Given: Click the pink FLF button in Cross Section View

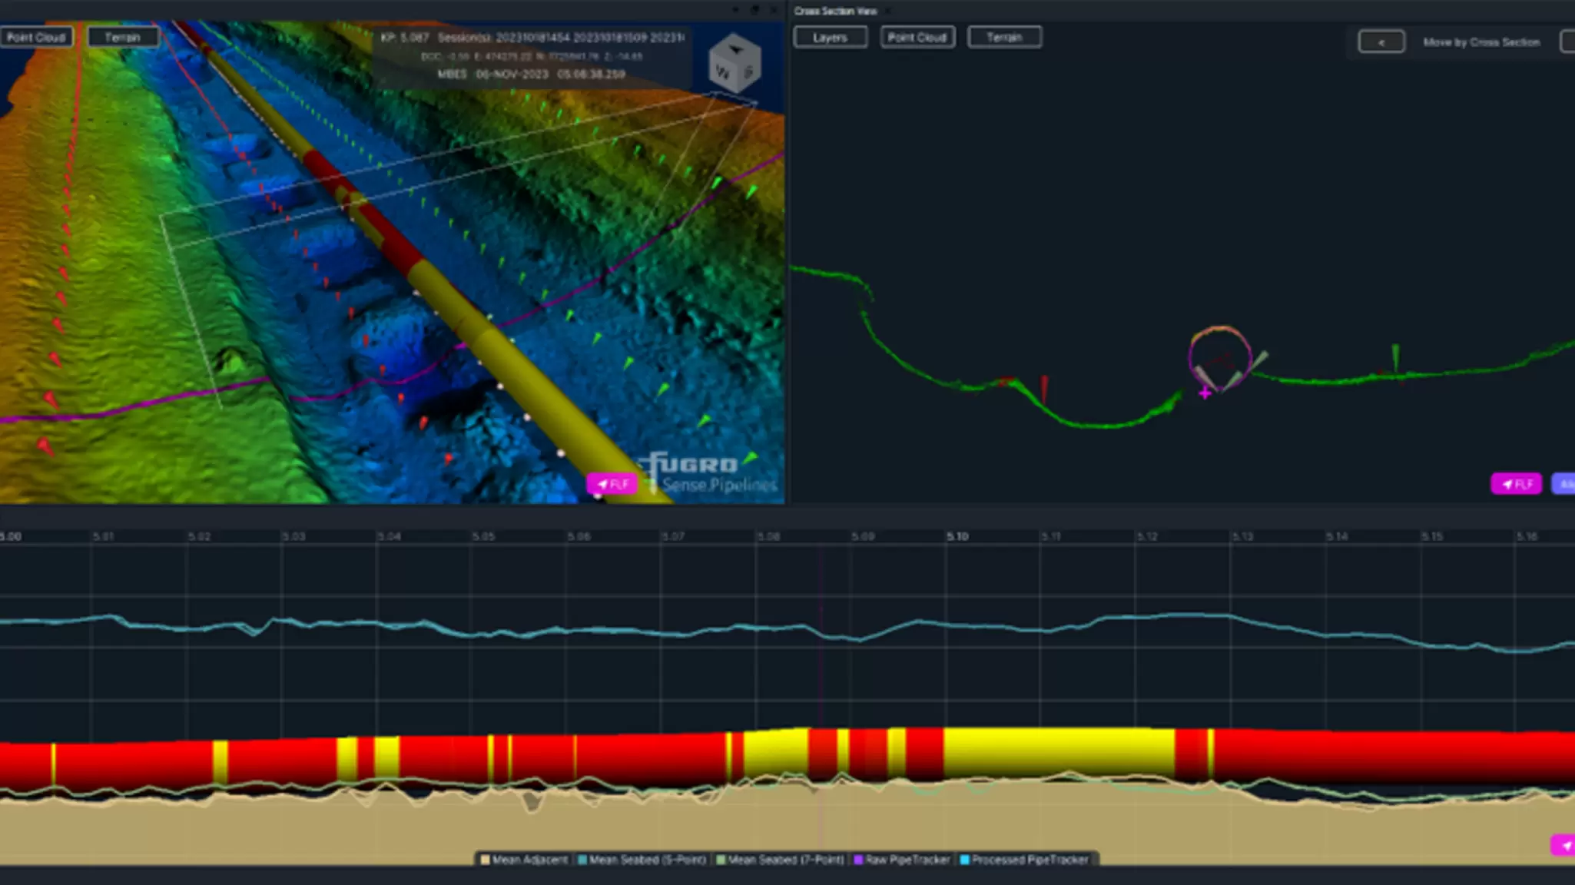Looking at the screenshot, I should [1516, 484].
